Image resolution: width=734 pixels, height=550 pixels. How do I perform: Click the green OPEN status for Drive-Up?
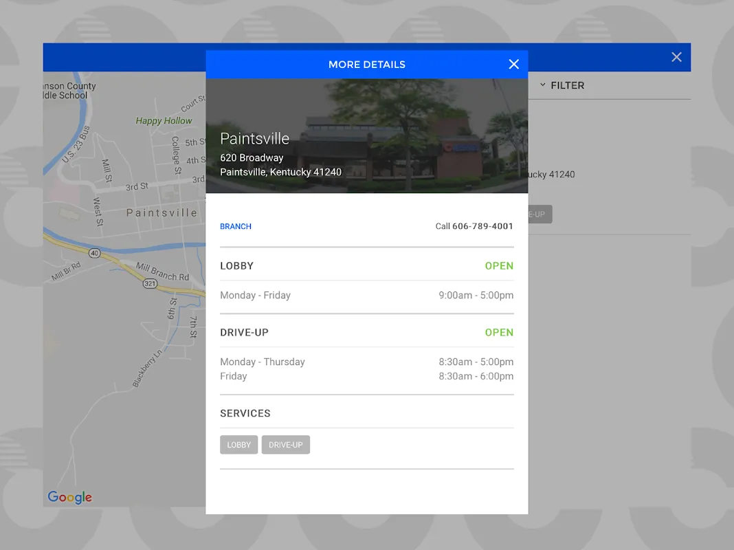pos(499,332)
